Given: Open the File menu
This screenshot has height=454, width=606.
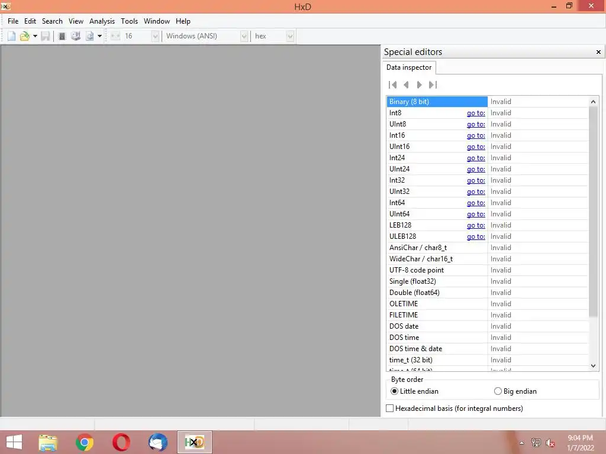Looking at the screenshot, I should click(13, 21).
